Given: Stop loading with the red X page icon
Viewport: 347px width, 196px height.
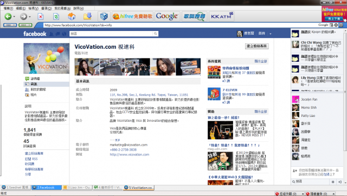Looking at the screenshot, I should click(x=41, y=16).
